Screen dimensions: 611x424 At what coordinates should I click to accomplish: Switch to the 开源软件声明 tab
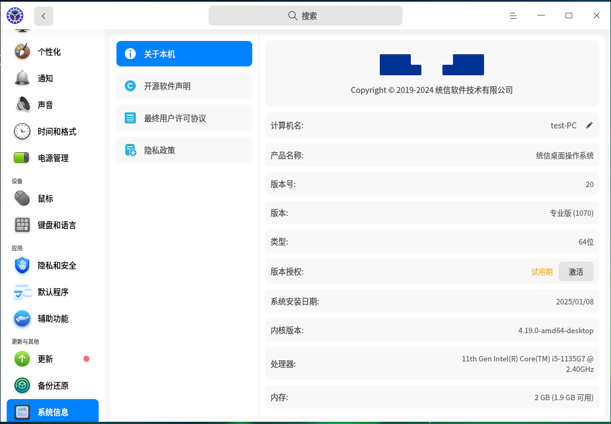coord(184,86)
